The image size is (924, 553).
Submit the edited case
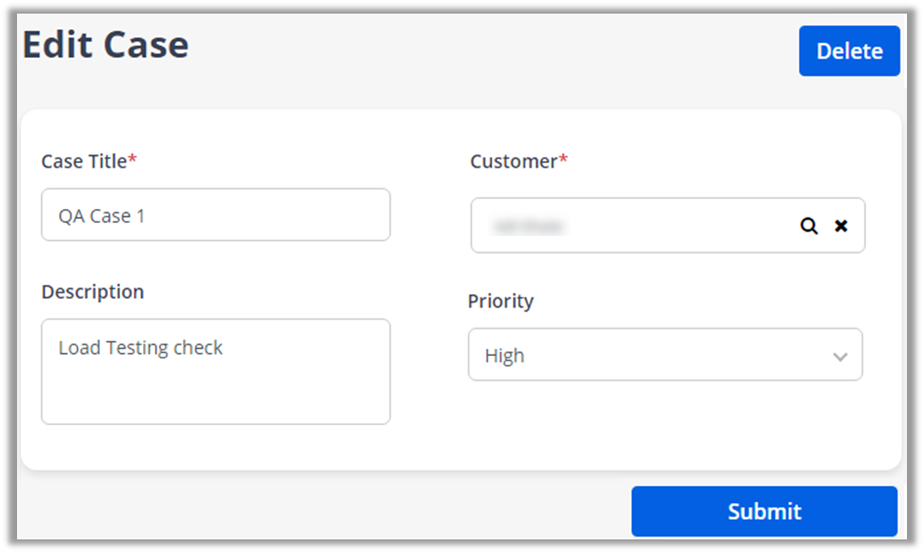click(764, 511)
